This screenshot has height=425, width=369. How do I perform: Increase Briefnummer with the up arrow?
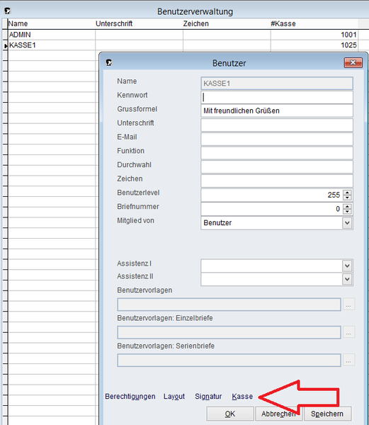[x=347, y=206]
